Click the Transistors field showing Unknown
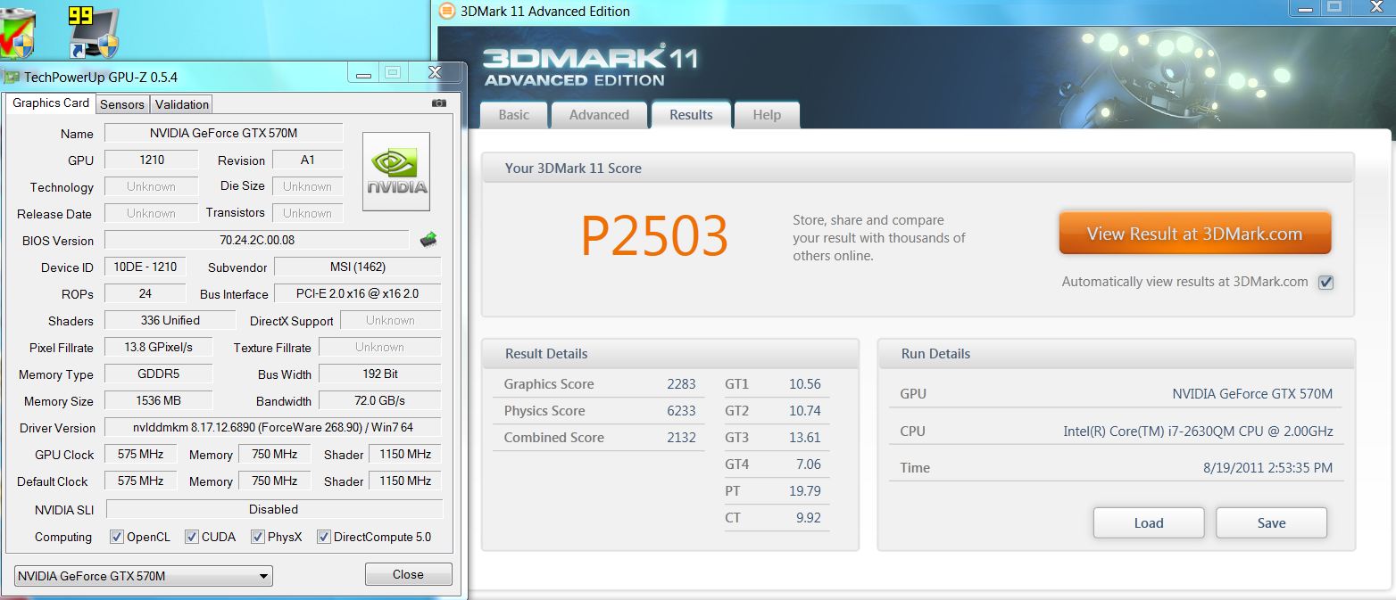The image size is (1396, 600). 308,213
